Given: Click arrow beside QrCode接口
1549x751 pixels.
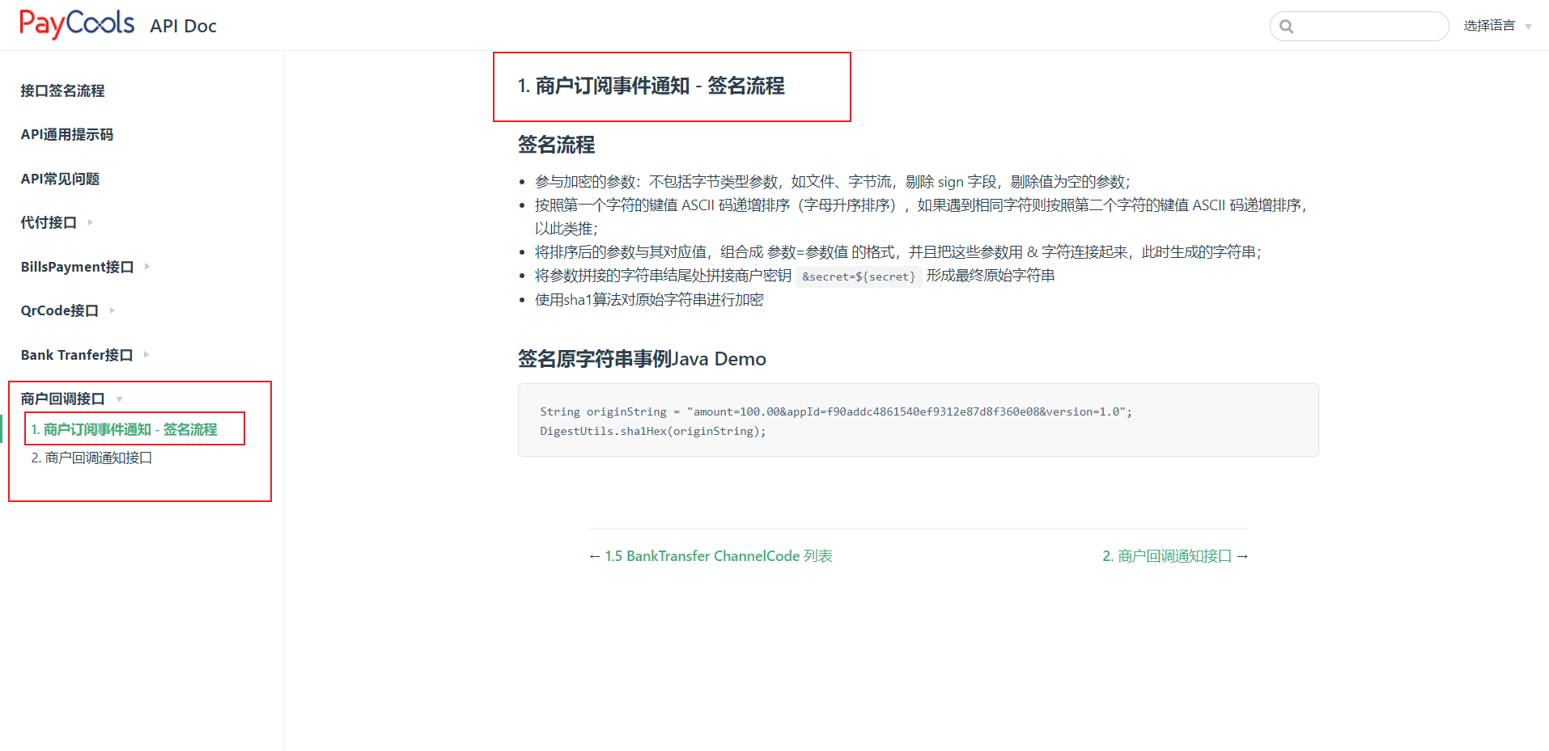Looking at the screenshot, I should tap(112, 310).
